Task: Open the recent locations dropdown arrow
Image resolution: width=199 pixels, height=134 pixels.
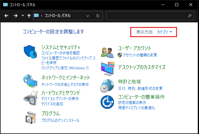Action: pyautogui.click(x=23, y=16)
